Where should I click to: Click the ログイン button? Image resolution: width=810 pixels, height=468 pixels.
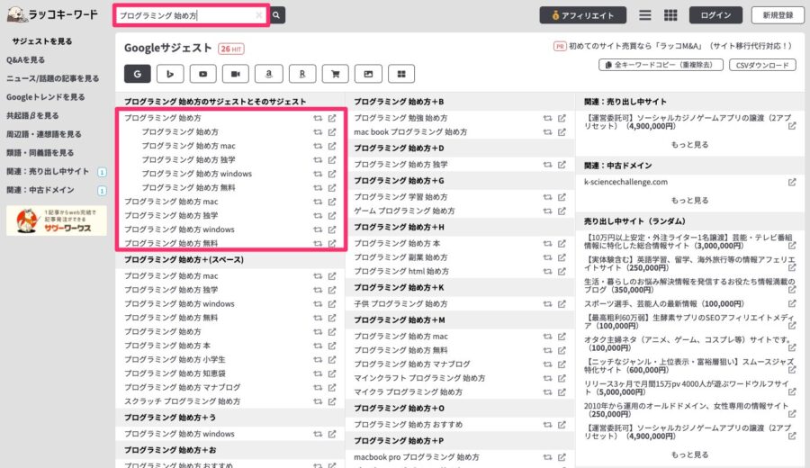click(x=715, y=15)
